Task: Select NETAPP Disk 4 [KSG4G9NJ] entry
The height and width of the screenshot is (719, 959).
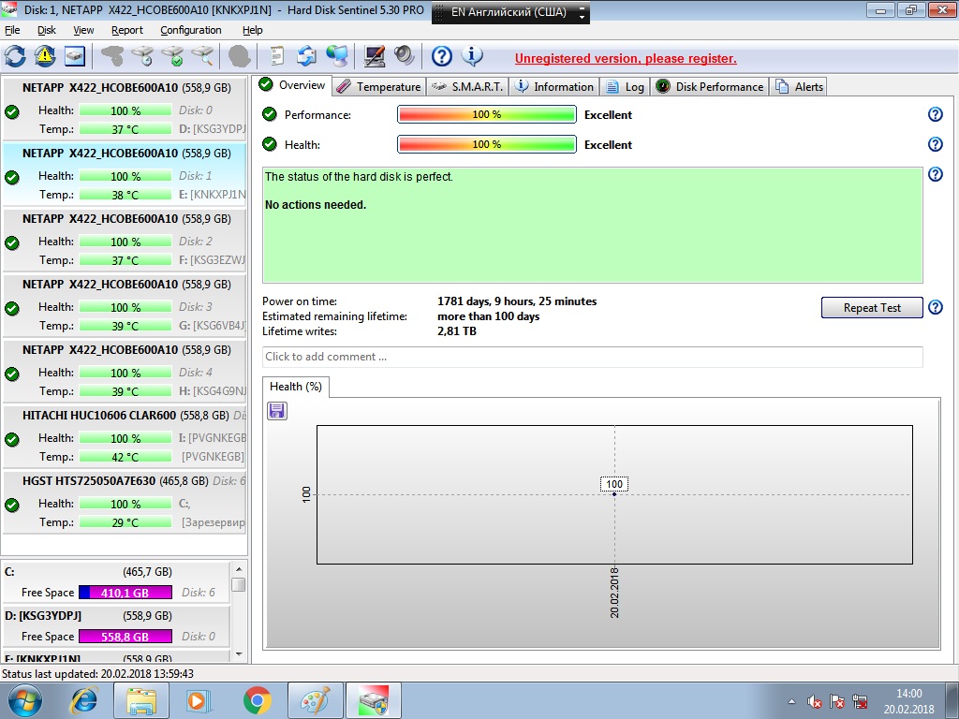Action: point(125,370)
